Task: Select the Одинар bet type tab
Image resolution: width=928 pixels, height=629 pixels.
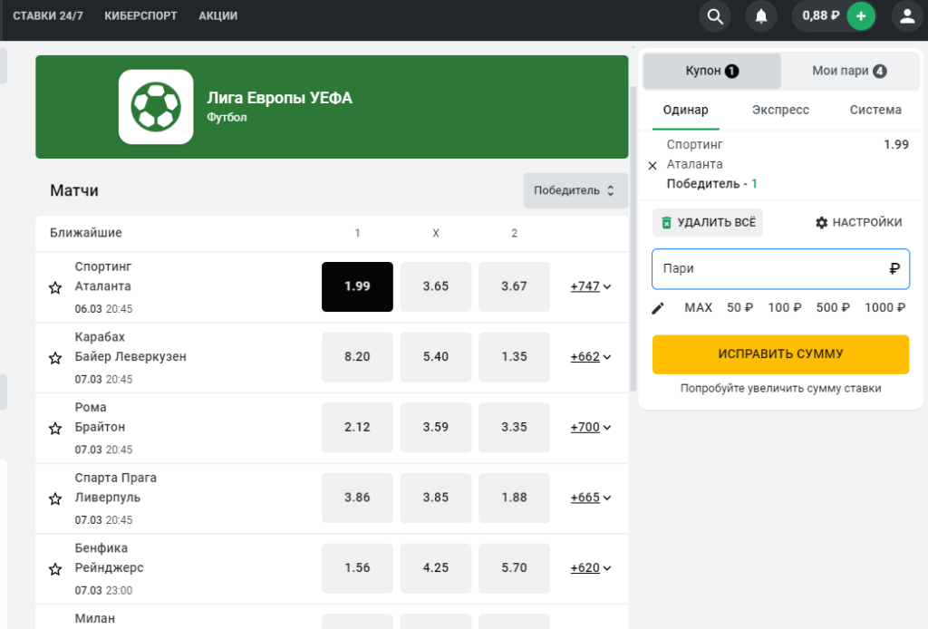Action: tap(685, 110)
